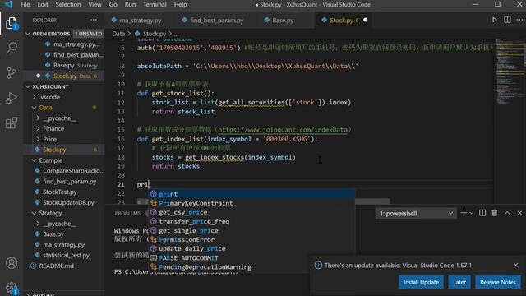Switch to the find_best_param.py tab

(216, 20)
